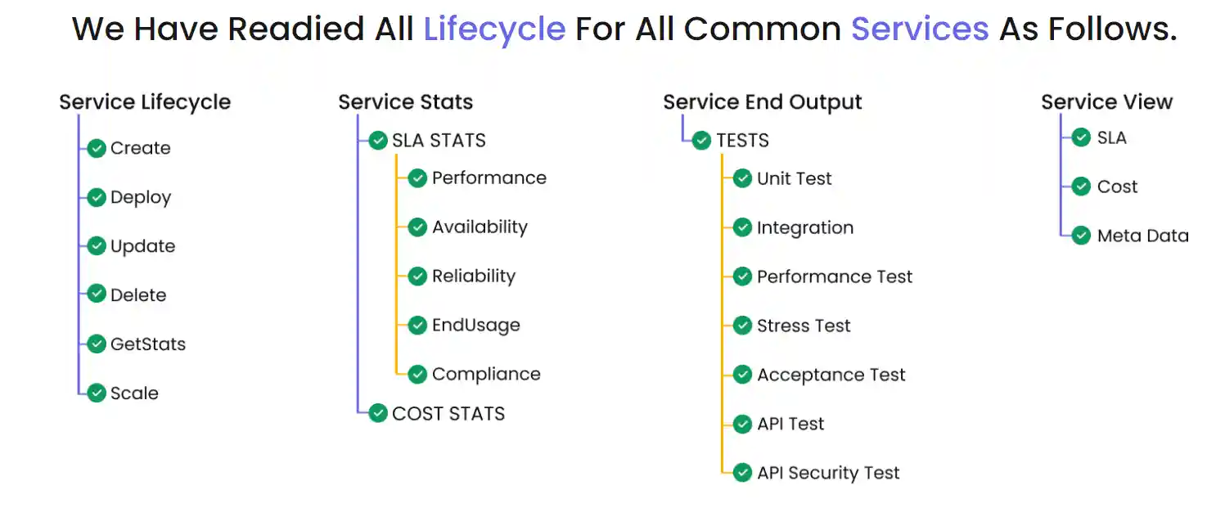This screenshot has height=508, width=1225.
Task: Click the purple Services word in the title
Action: pos(920,29)
